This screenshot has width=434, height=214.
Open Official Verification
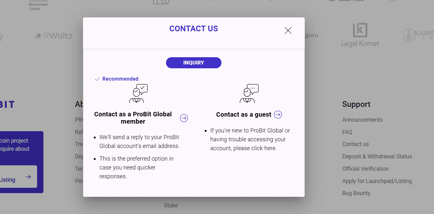coord(365,168)
